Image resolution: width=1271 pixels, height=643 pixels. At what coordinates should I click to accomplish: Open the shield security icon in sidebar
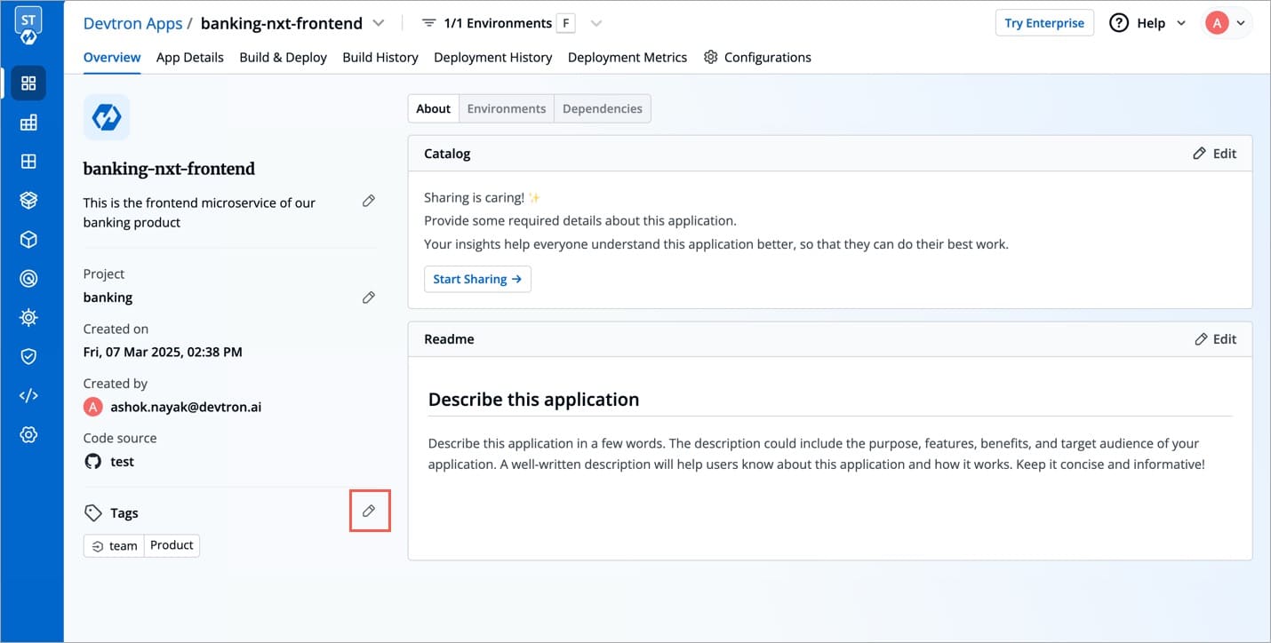coord(28,356)
